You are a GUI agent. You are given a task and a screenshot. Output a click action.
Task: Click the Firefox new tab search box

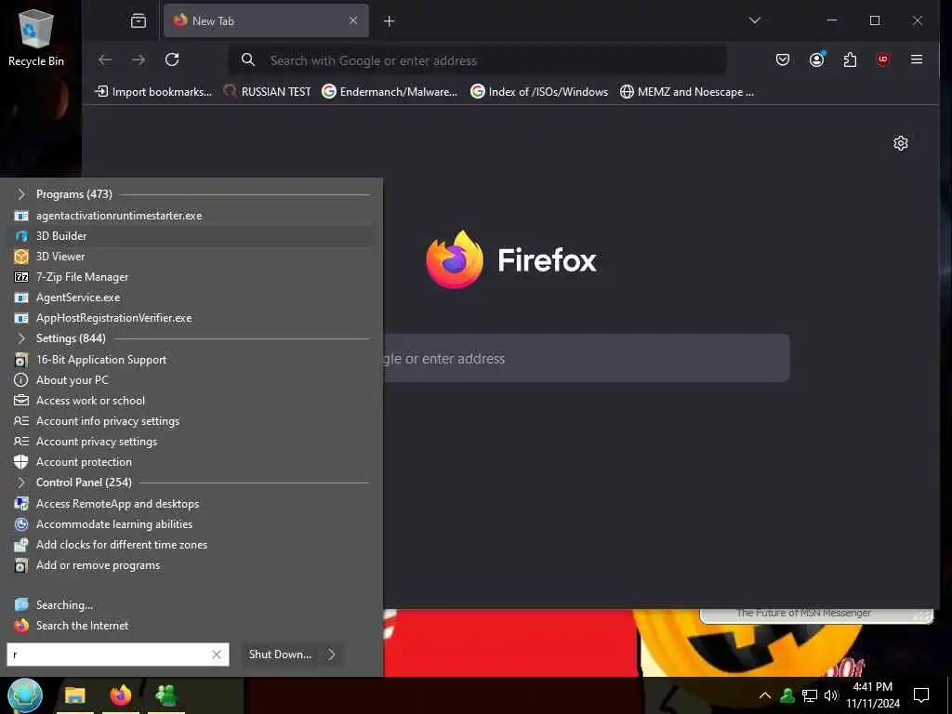pos(586,358)
